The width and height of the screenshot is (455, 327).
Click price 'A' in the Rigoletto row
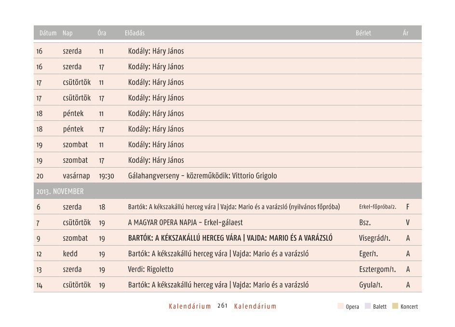(408, 270)
